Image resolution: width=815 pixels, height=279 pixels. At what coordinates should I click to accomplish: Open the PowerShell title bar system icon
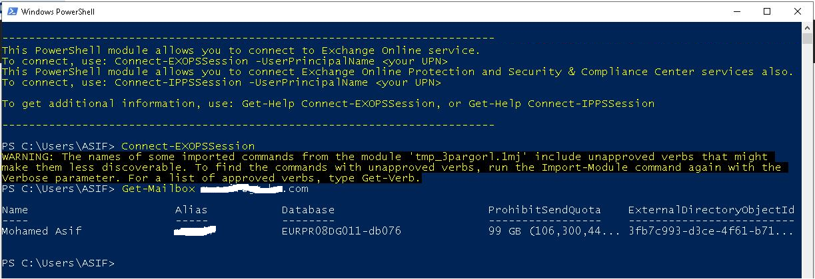pyautogui.click(x=11, y=11)
